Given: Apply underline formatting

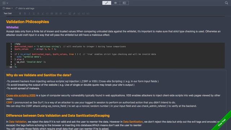Looking at the screenshot, I should pyautogui.click(x=34, y=14).
